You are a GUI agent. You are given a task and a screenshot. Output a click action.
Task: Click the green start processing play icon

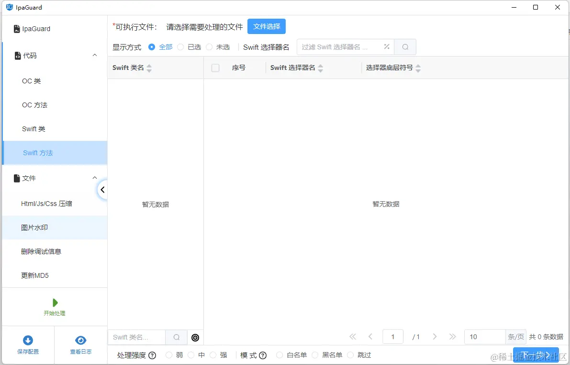(55, 302)
